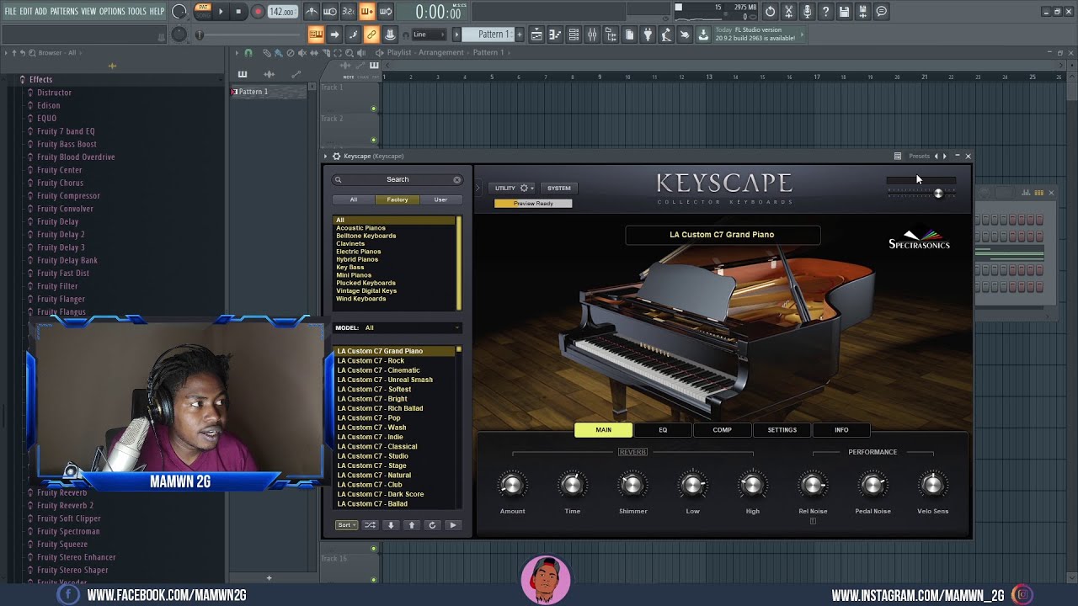The width and height of the screenshot is (1078, 606).
Task: Click the SYSTEM button
Action: click(x=558, y=188)
